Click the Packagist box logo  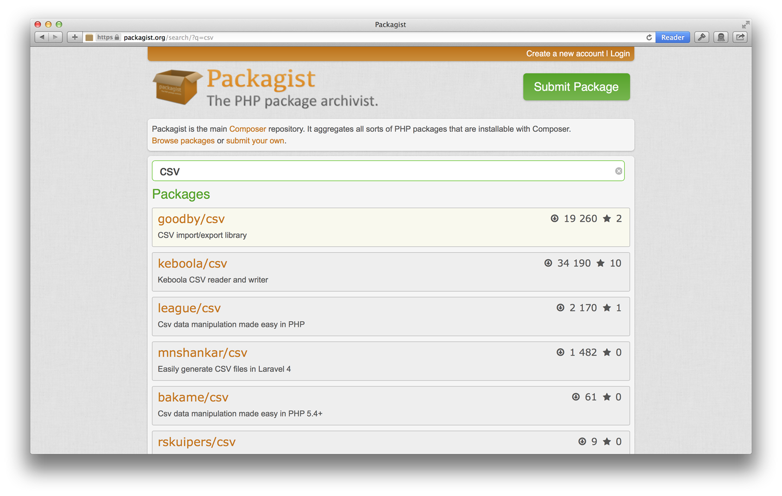click(x=176, y=87)
